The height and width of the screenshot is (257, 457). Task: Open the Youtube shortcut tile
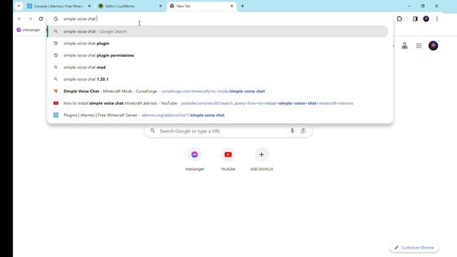pos(228,159)
